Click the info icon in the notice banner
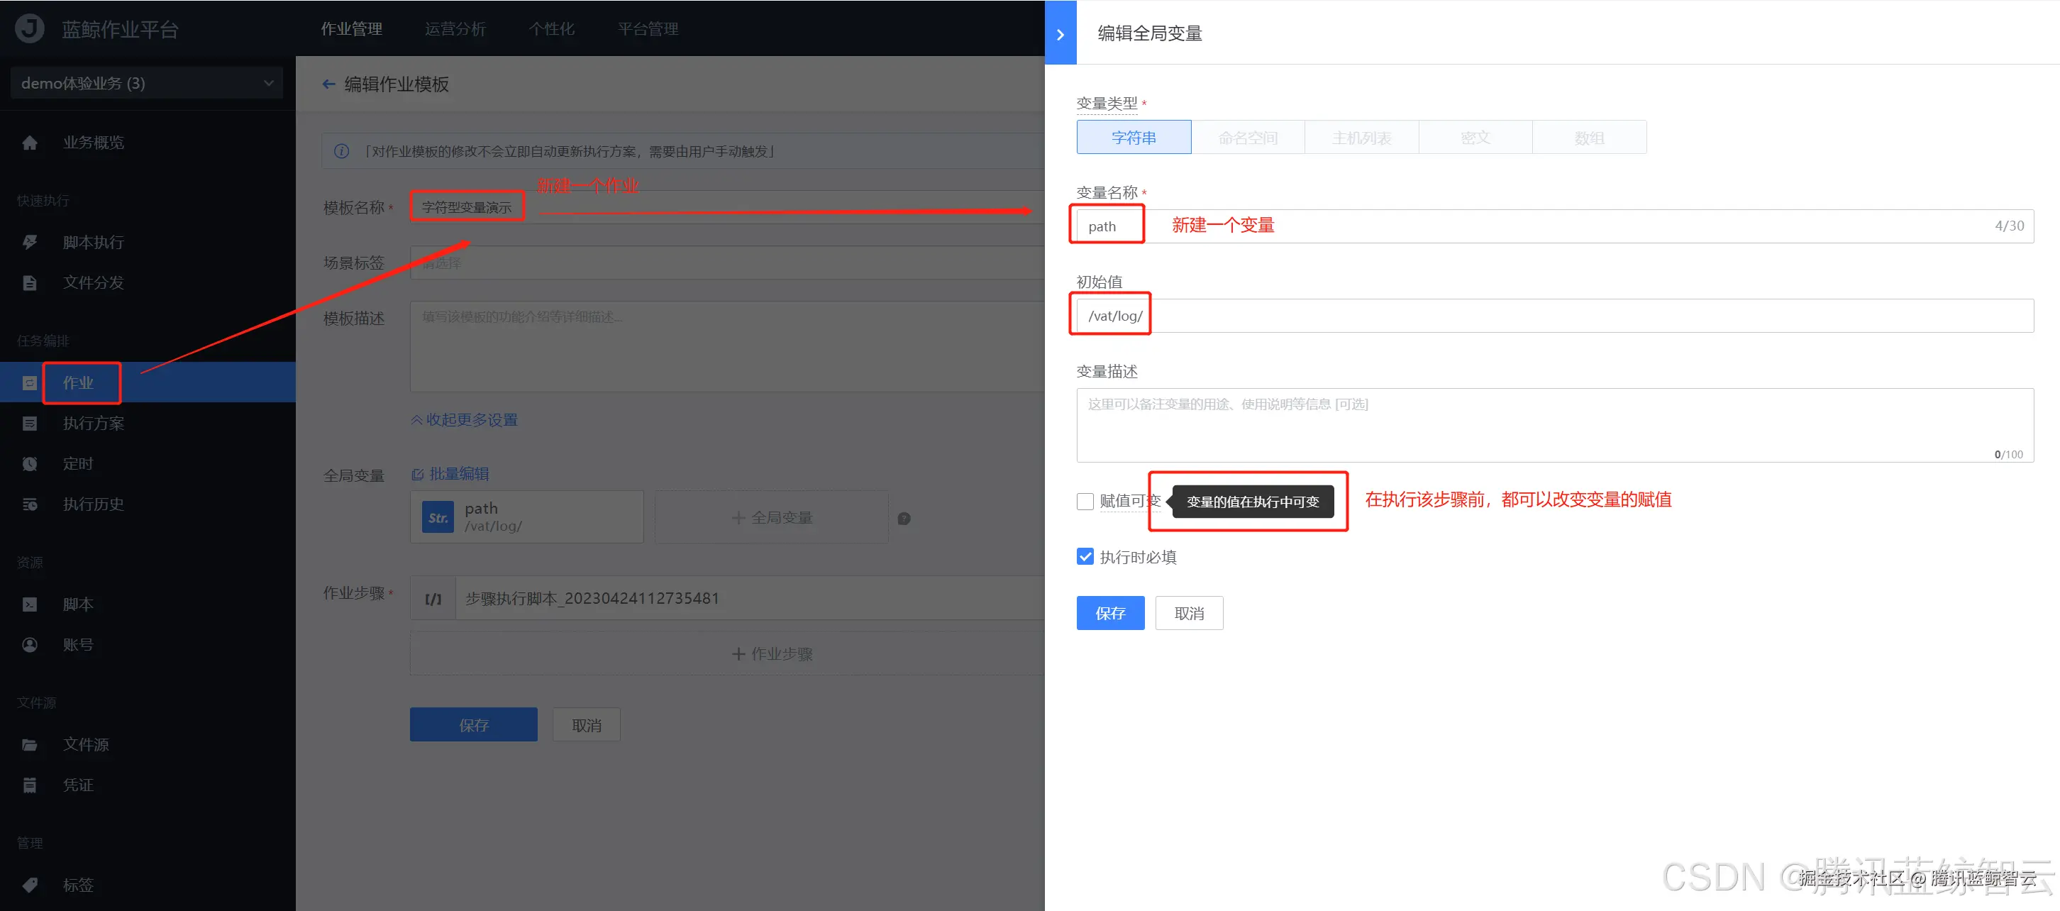Screen dimensions: 2060x911 (x=341, y=151)
